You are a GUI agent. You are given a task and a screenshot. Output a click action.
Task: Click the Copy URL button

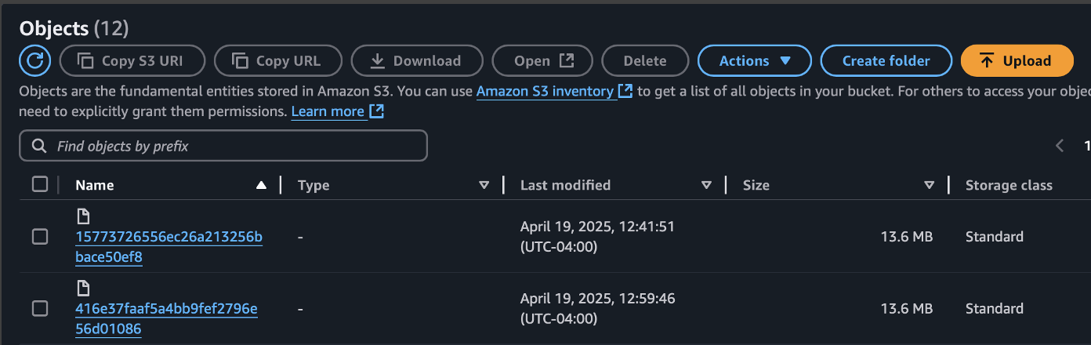click(x=278, y=60)
